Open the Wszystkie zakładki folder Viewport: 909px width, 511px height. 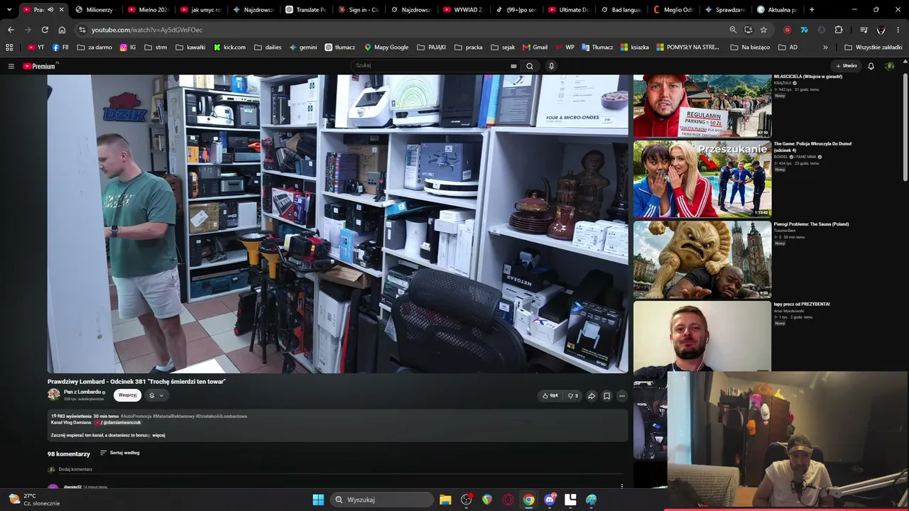(x=873, y=48)
